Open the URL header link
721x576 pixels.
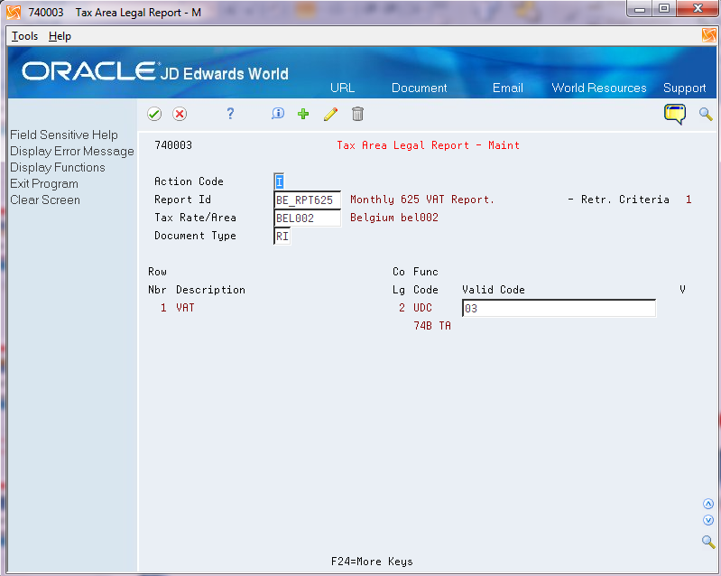pos(343,88)
